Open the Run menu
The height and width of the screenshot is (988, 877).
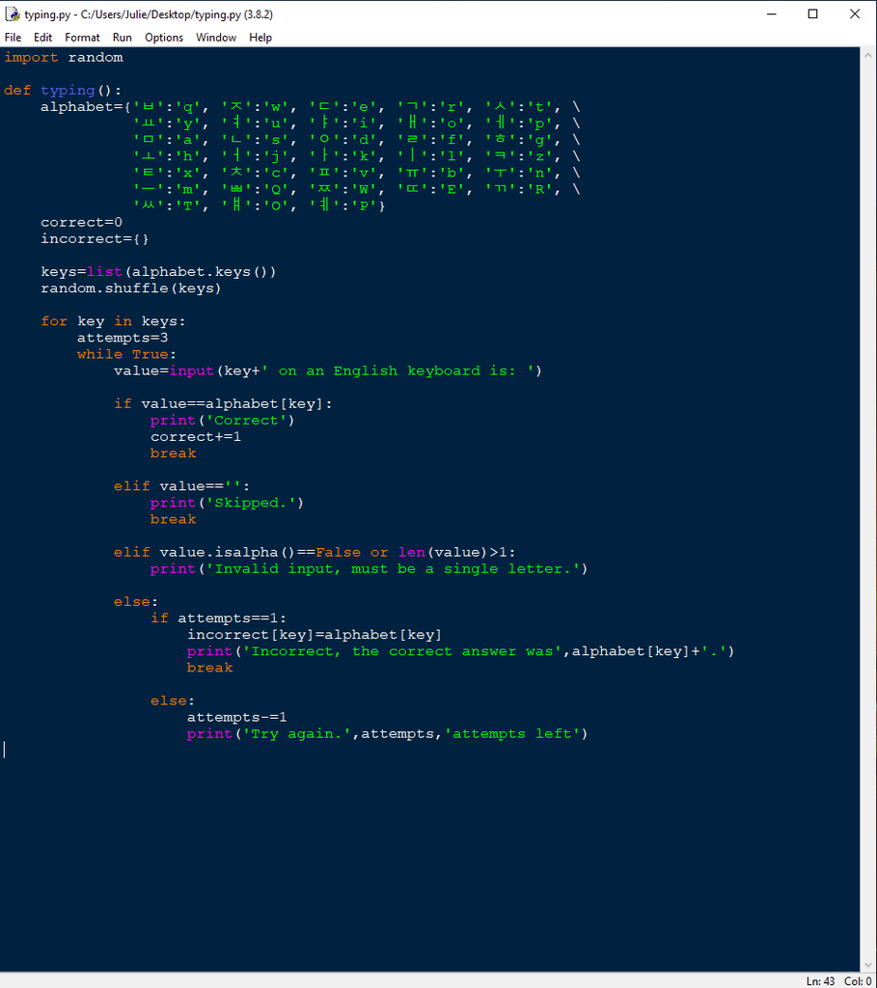[x=122, y=37]
